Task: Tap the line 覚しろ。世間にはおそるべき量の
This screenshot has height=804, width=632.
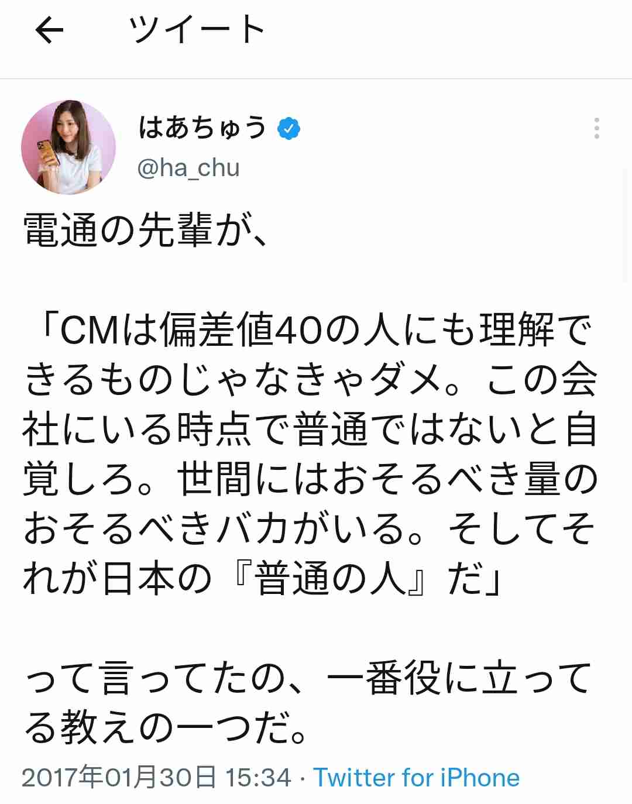Action: click(x=310, y=479)
